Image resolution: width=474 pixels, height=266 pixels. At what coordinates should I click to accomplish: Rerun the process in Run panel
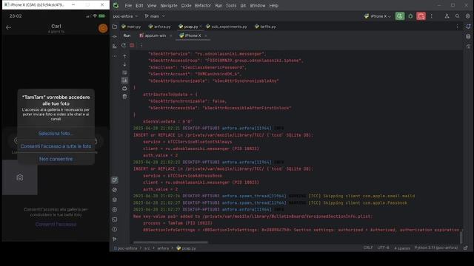[x=124, y=46]
